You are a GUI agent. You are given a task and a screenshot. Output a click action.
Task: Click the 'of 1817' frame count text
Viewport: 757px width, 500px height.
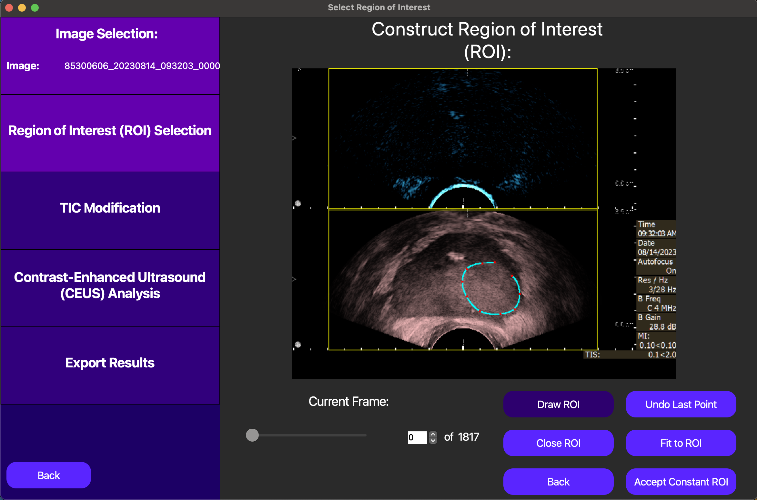point(461,437)
